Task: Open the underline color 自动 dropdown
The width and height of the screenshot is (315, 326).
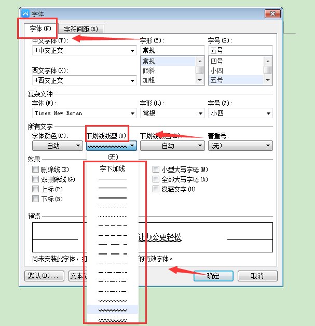Action: (x=172, y=146)
